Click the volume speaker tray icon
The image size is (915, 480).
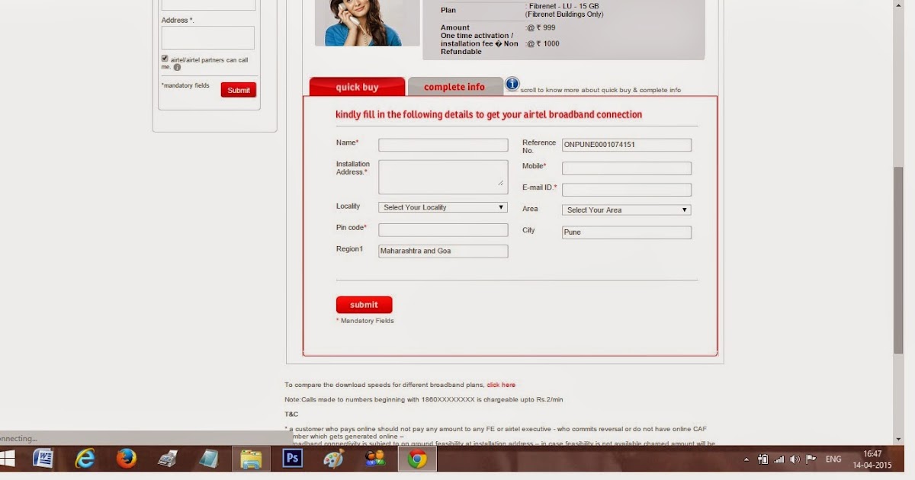[x=795, y=459]
